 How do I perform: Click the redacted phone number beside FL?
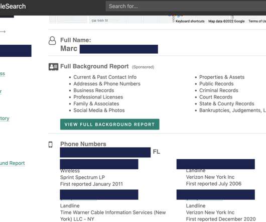tap(105, 152)
